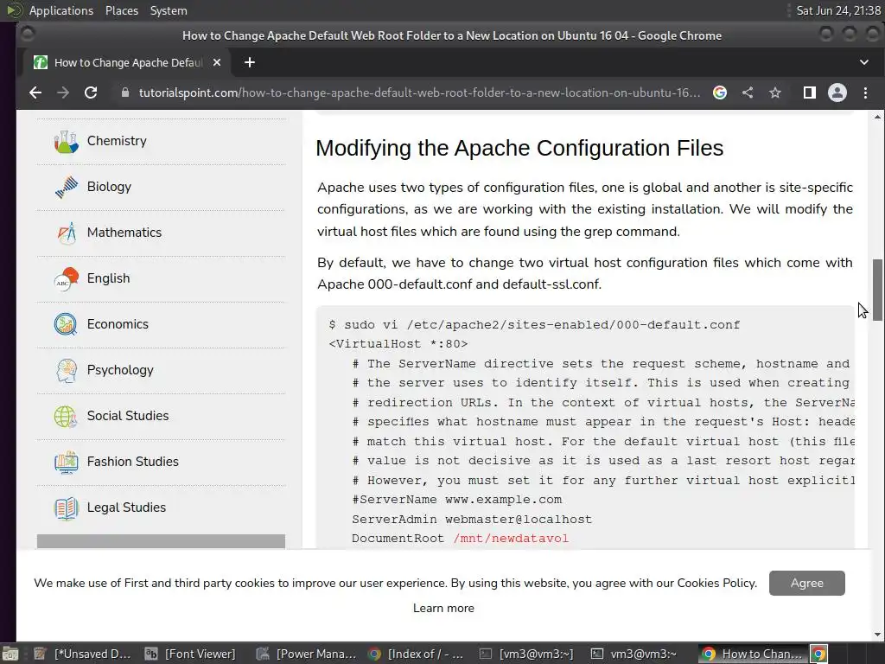Click the scrollbar up arrow

[877, 117]
